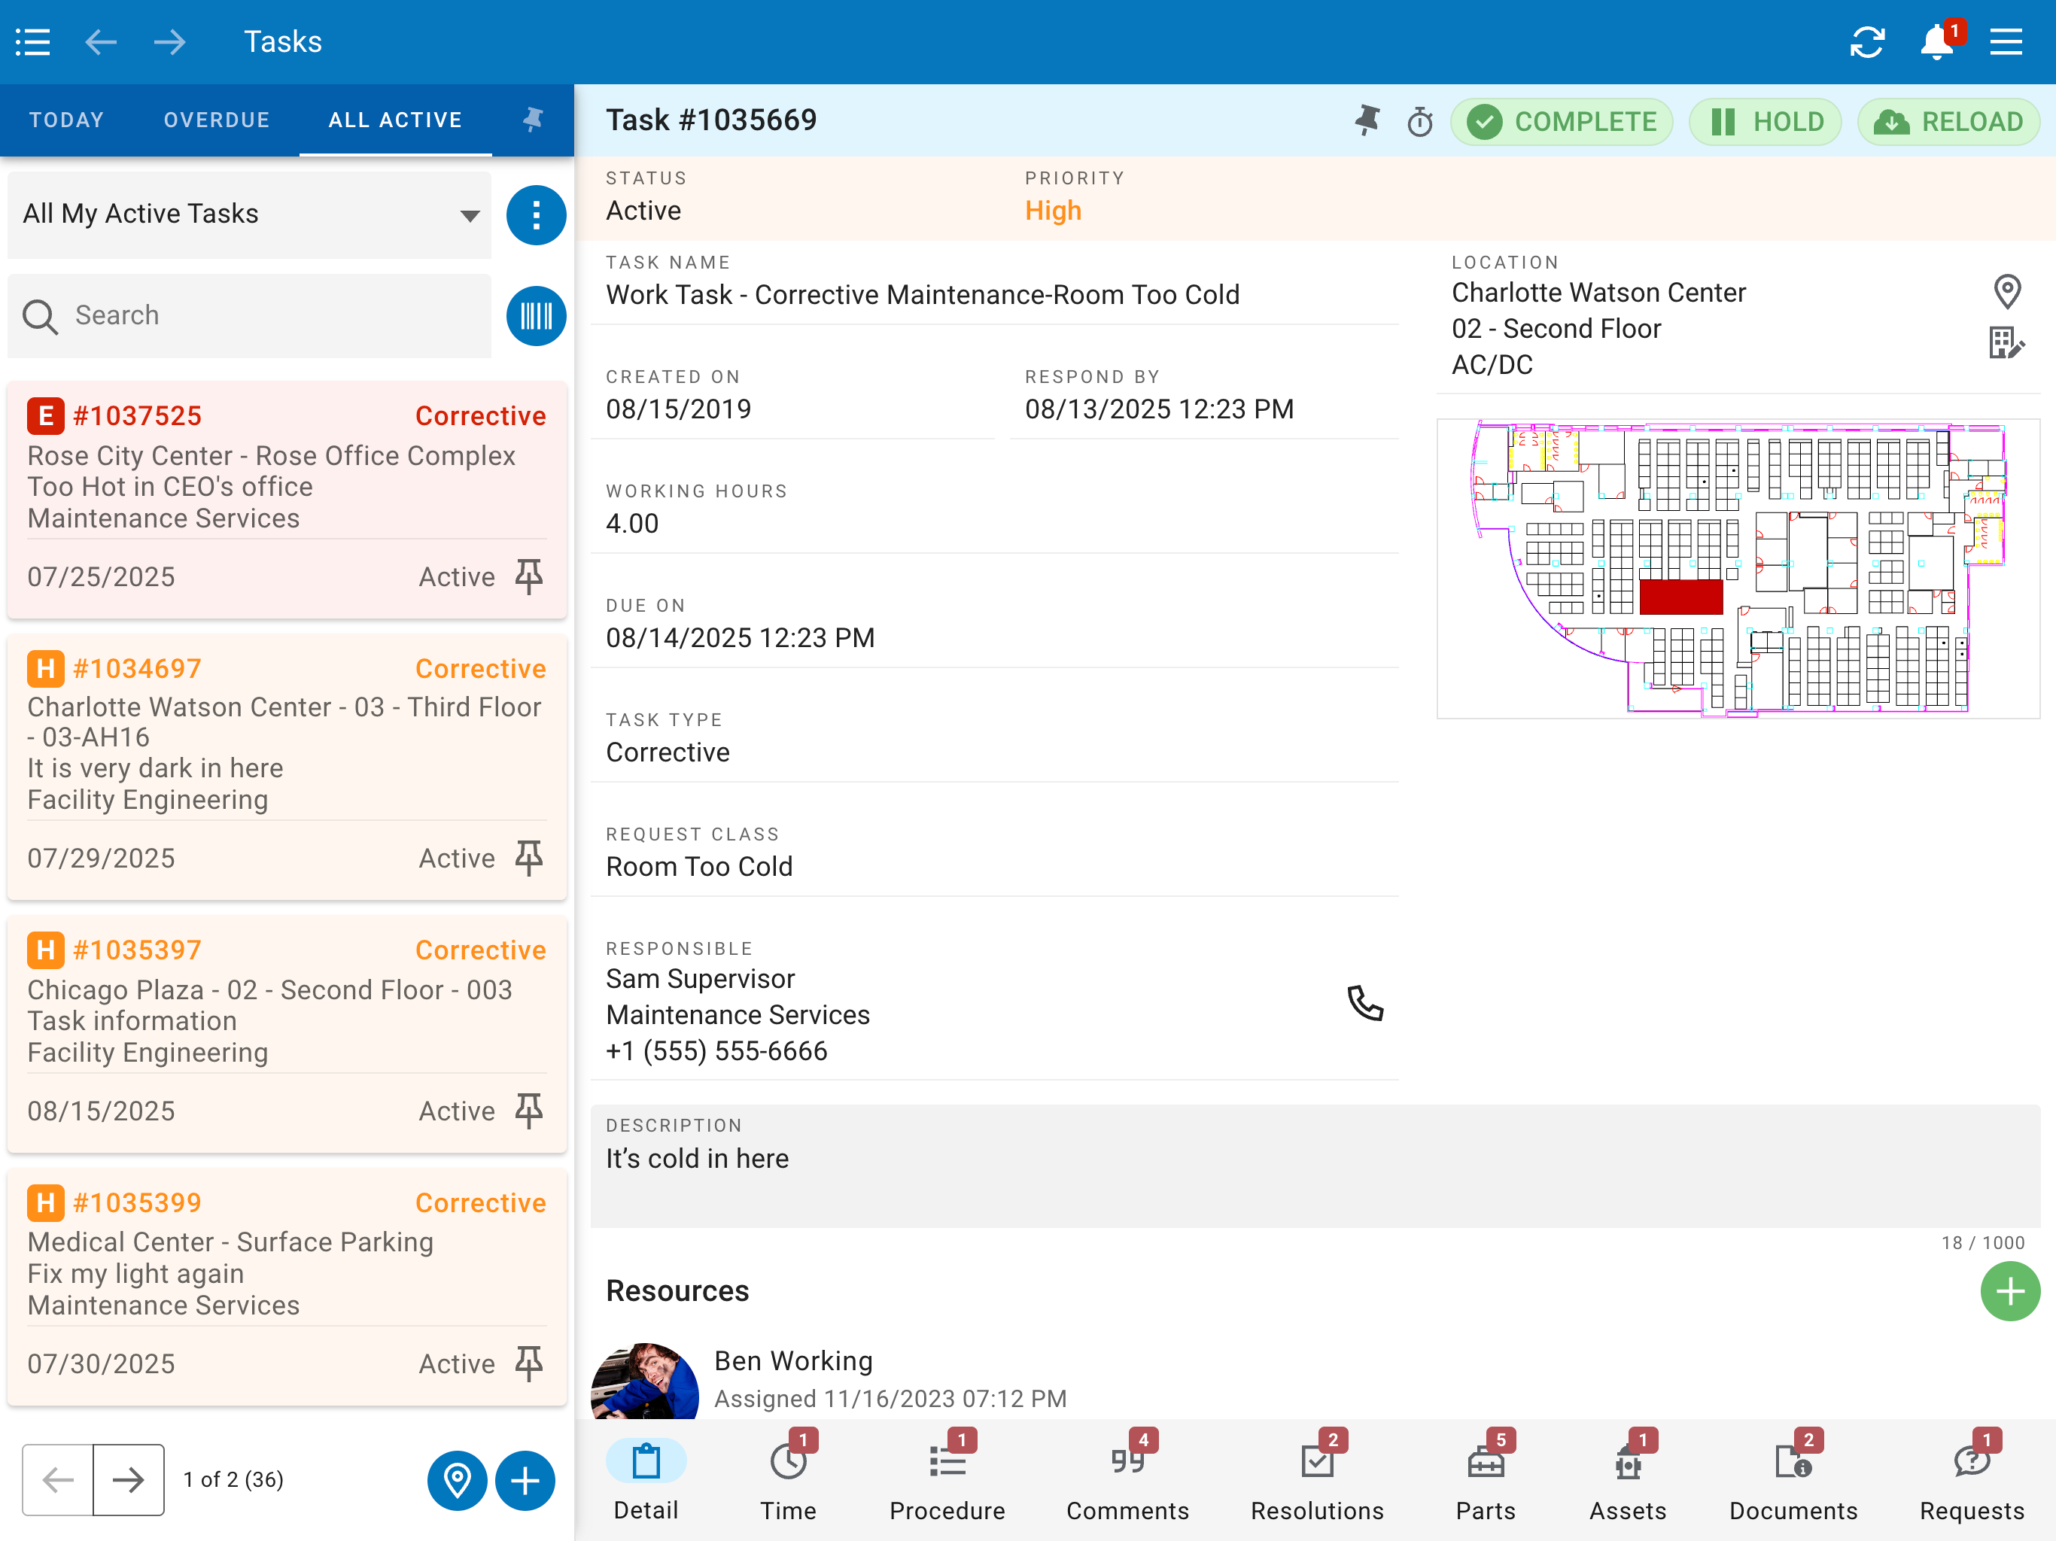
Task: Open the barcode scanner button
Action: click(x=535, y=315)
